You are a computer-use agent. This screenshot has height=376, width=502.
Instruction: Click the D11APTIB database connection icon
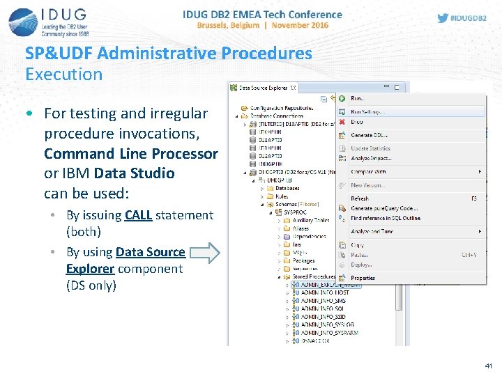(x=252, y=140)
